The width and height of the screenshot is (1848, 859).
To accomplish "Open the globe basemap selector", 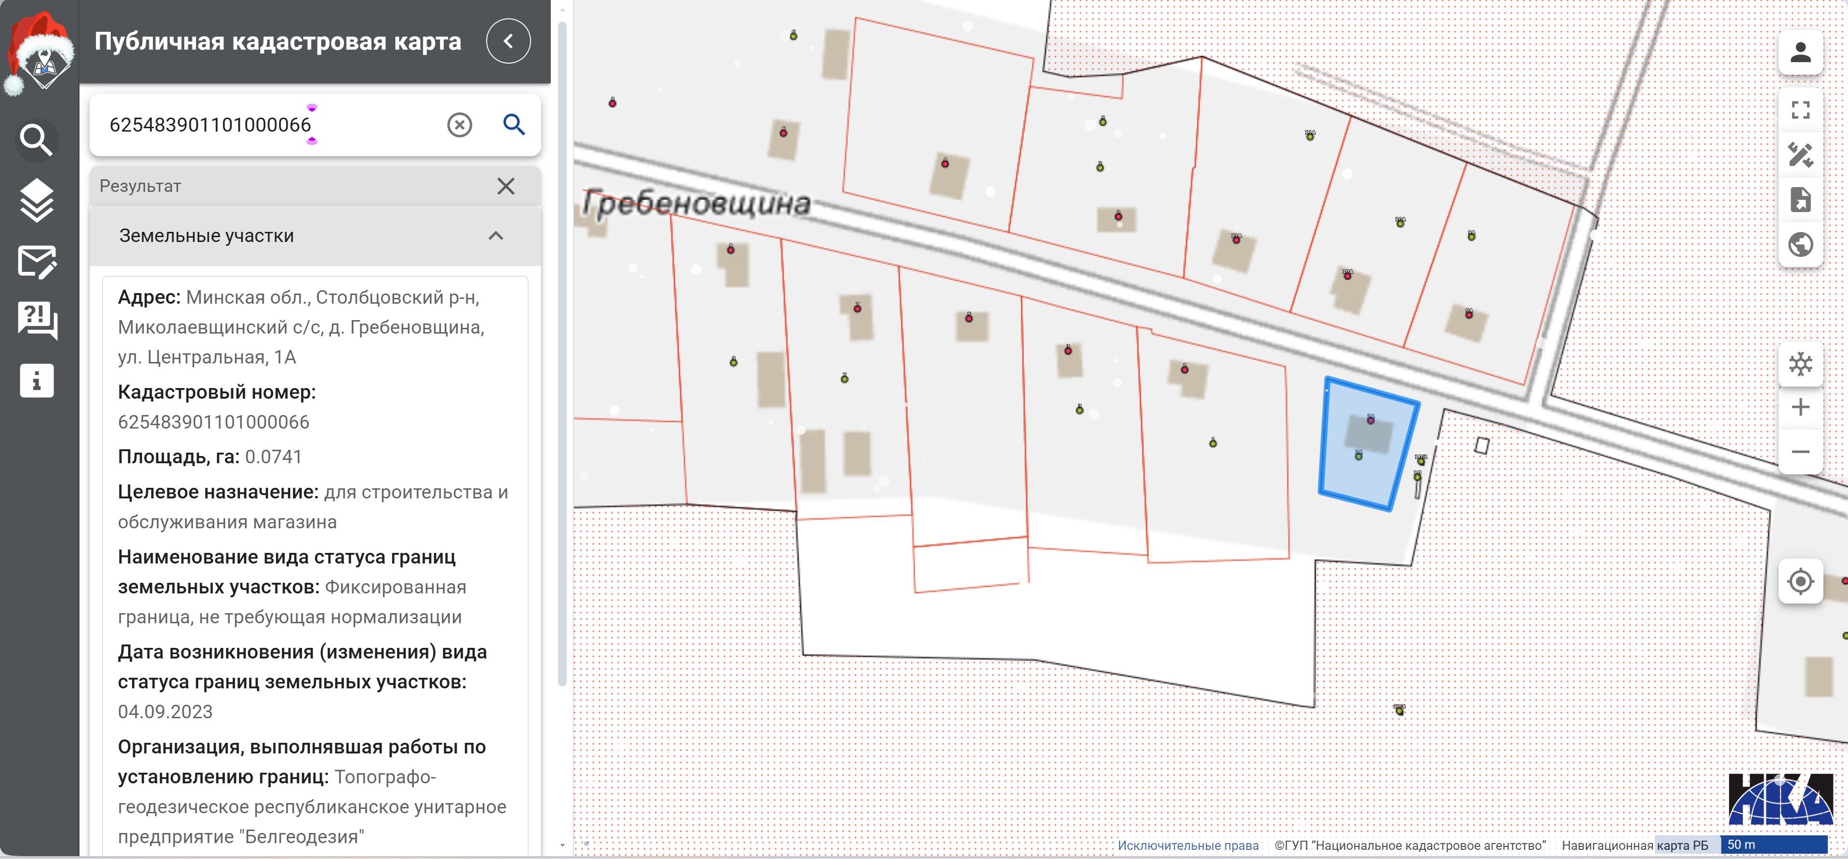I will pyautogui.click(x=1800, y=245).
